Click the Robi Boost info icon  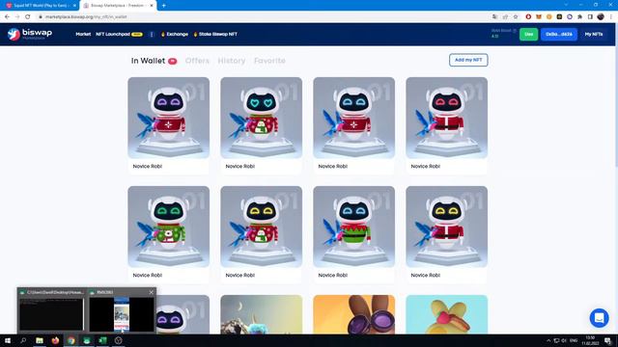(x=515, y=31)
